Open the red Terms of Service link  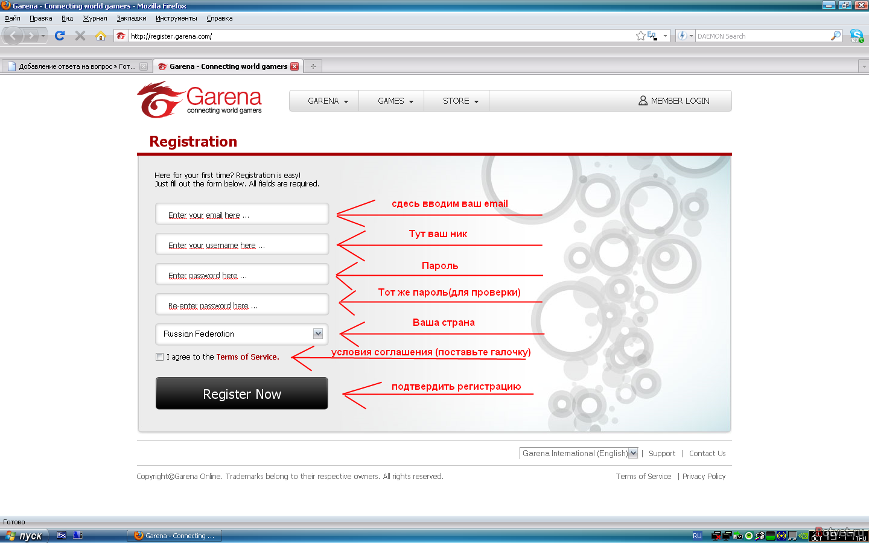(247, 357)
